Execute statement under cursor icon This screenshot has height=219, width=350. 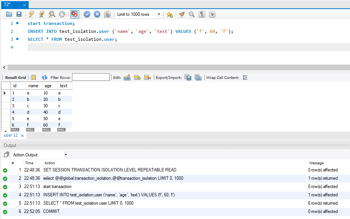point(42,14)
